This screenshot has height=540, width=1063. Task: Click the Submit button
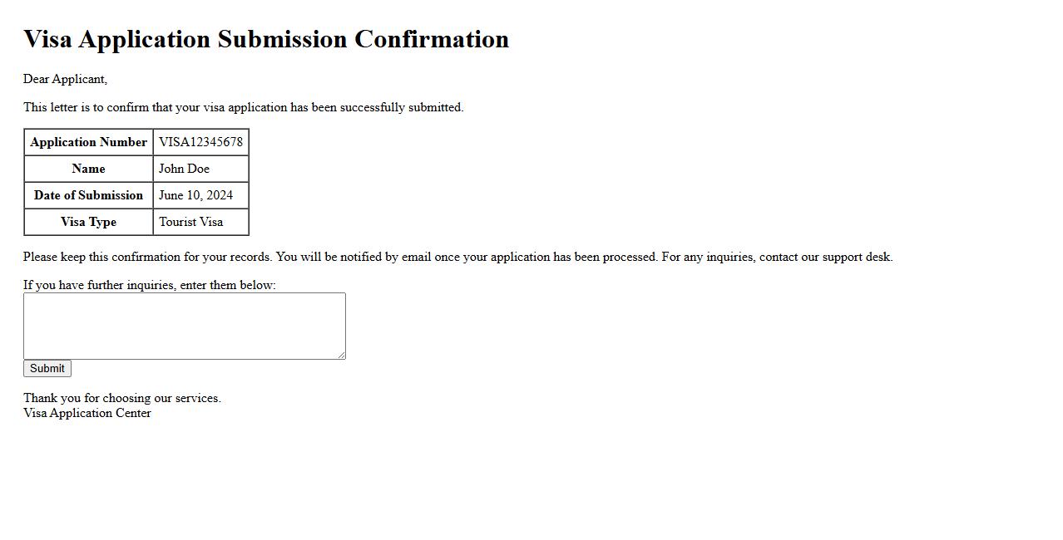pyautogui.click(x=47, y=368)
